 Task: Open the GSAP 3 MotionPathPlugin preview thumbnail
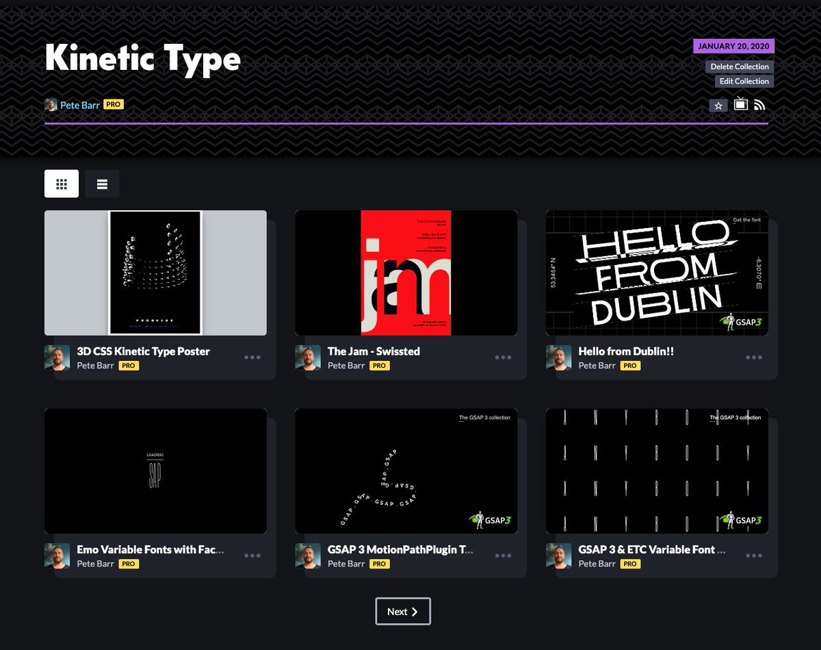point(406,471)
